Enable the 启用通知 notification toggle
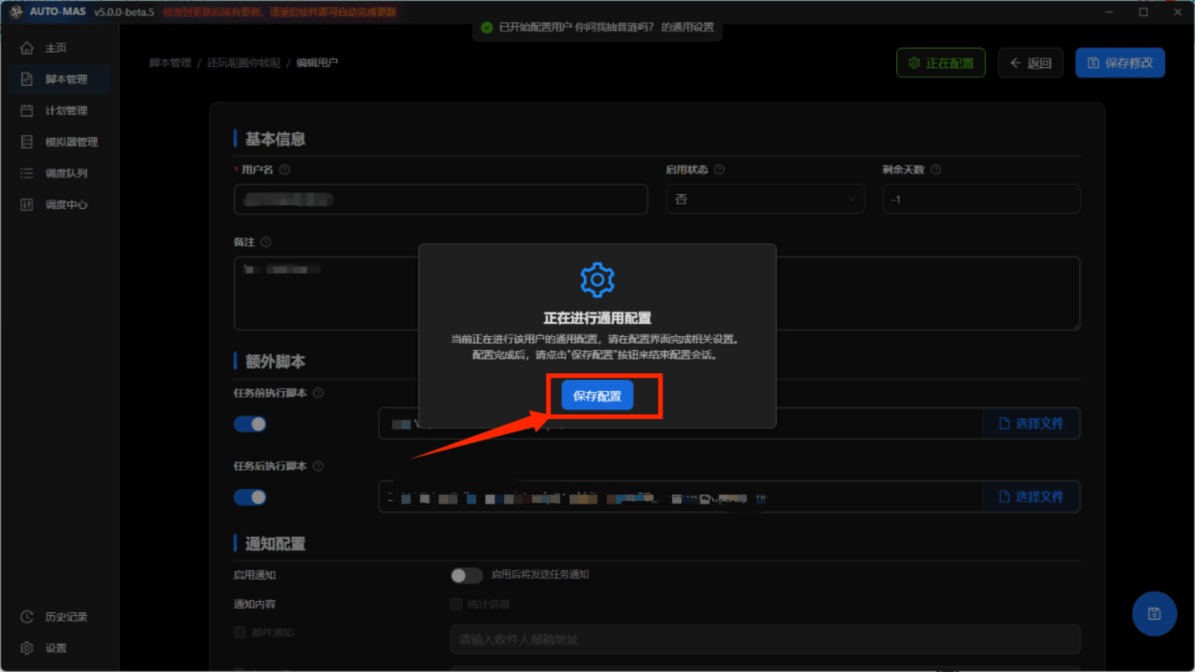This screenshot has height=672, width=1195. click(x=467, y=575)
